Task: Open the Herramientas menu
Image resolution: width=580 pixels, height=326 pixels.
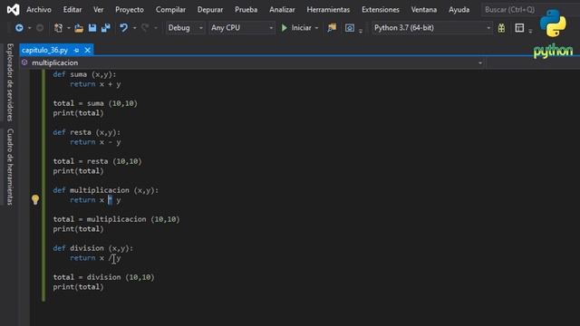Action: coord(328,10)
